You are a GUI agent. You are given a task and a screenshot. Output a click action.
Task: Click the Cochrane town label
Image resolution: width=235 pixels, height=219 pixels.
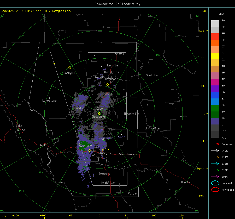85,146
